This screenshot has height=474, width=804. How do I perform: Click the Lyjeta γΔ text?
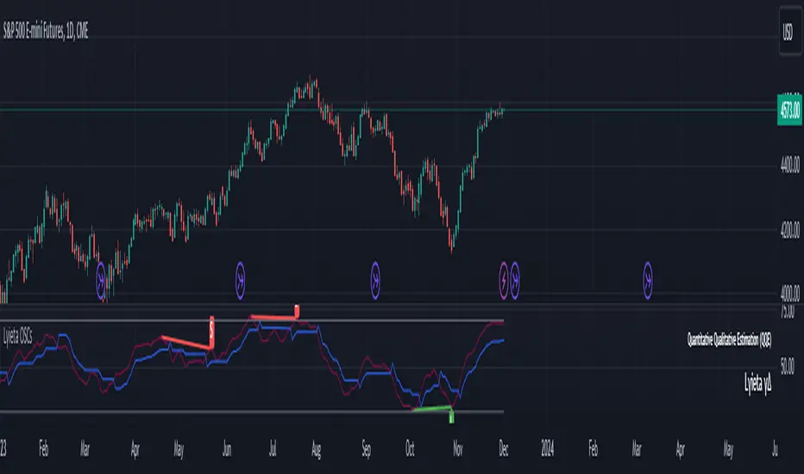(x=758, y=384)
